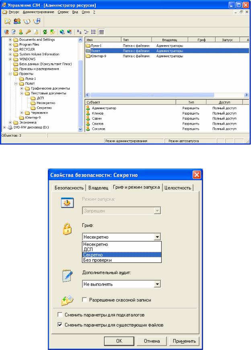Screen dimensions: 251x350
Task: Click the folder with magnifier toolbar icon
Action: point(7,21)
